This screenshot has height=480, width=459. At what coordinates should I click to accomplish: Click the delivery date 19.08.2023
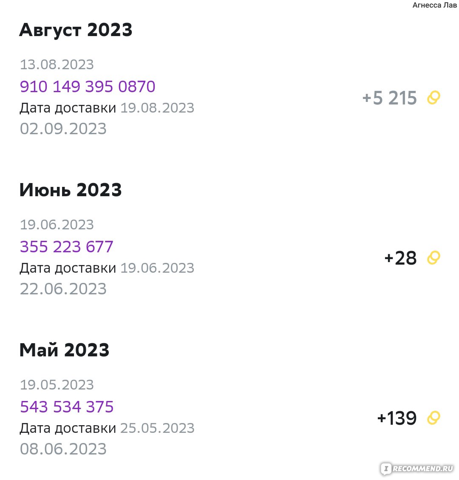coord(157,108)
